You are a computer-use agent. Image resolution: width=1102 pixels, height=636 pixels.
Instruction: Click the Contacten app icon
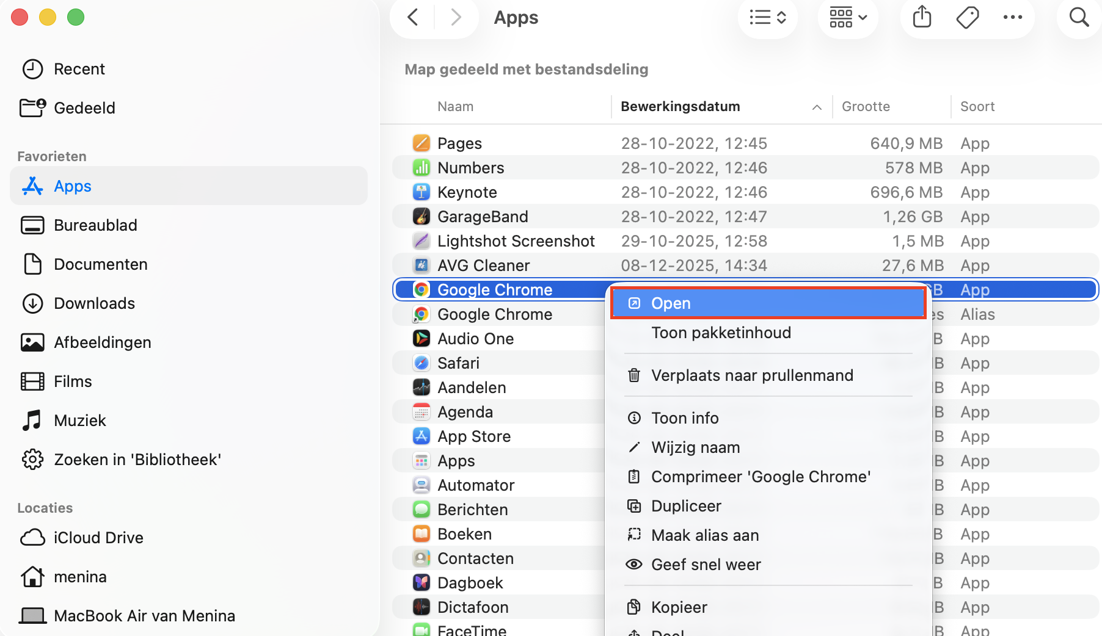coord(421,558)
